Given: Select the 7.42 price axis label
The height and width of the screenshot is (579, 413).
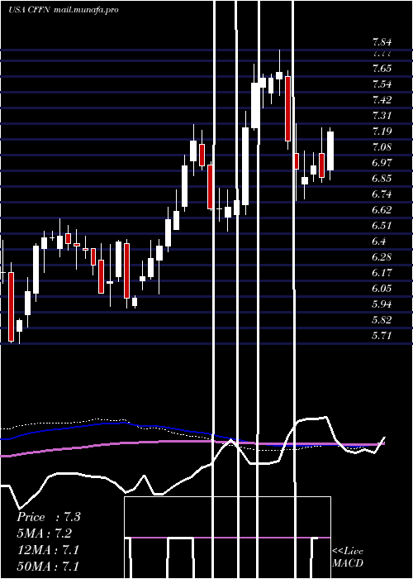Looking at the screenshot, I should pyautogui.click(x=382, y=100).
